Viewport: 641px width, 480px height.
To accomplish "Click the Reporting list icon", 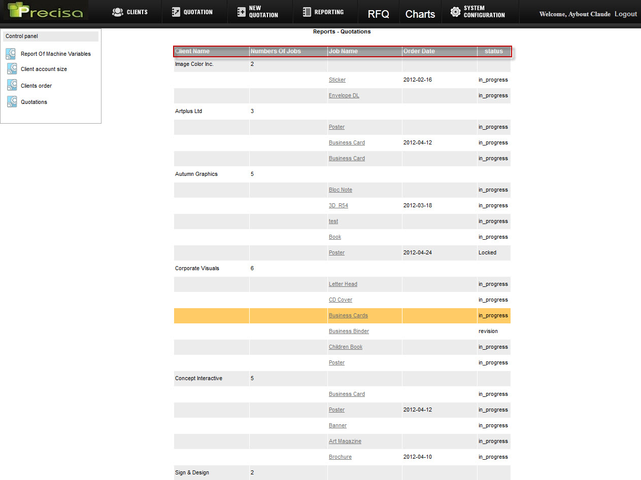I will pos(307,12).
